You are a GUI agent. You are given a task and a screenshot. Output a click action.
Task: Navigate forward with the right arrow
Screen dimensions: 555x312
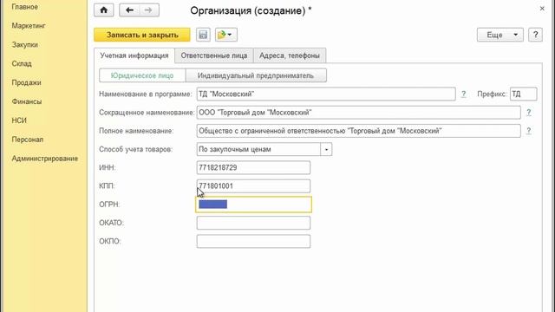point(148,10)
